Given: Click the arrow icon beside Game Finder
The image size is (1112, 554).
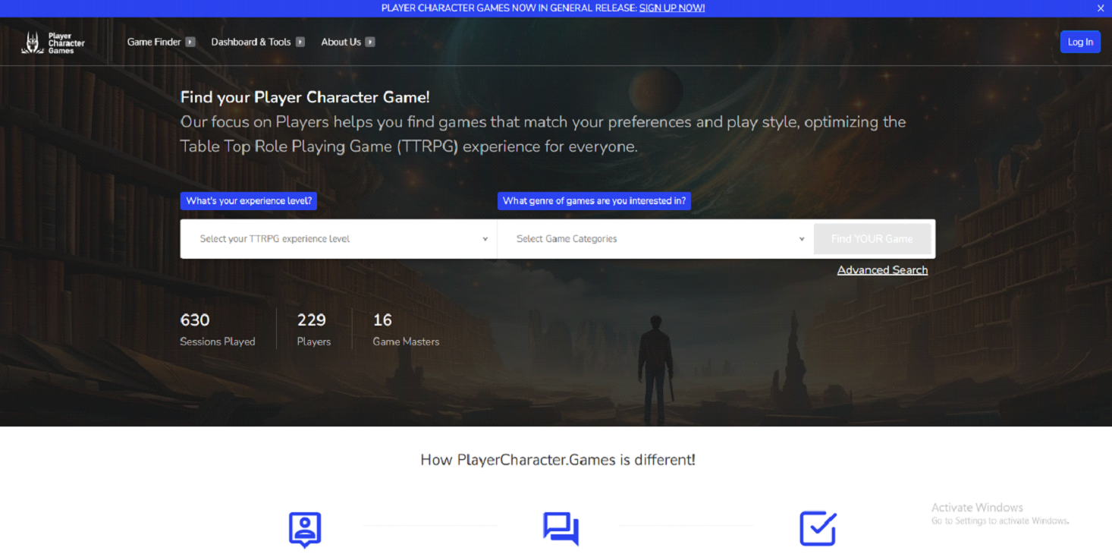Looking at the screenshot, I should (x=190, y=42).
